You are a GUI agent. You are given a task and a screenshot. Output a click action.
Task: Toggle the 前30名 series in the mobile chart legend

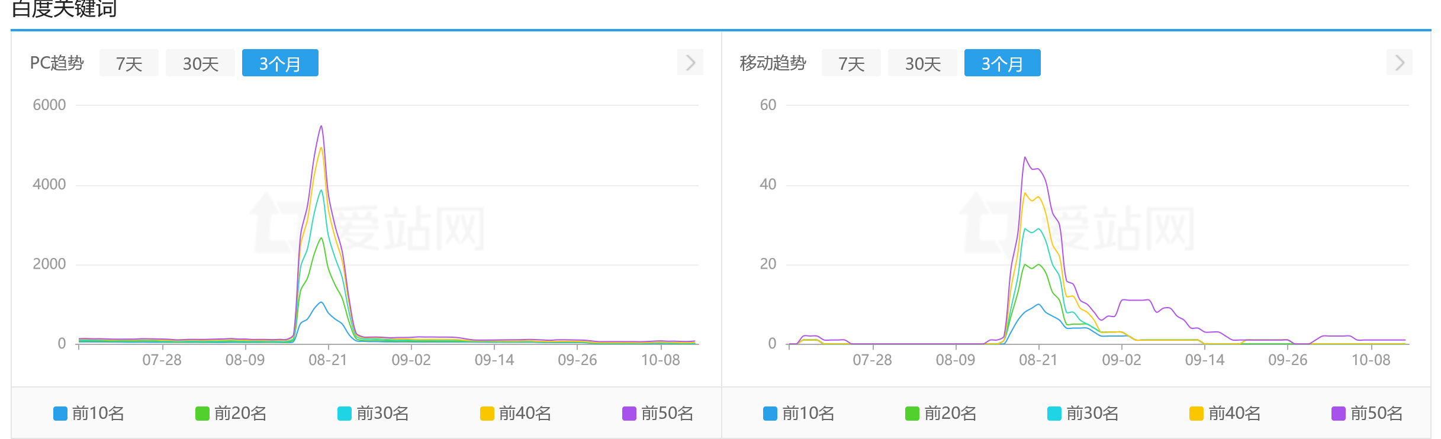(x=1083, y=413)
